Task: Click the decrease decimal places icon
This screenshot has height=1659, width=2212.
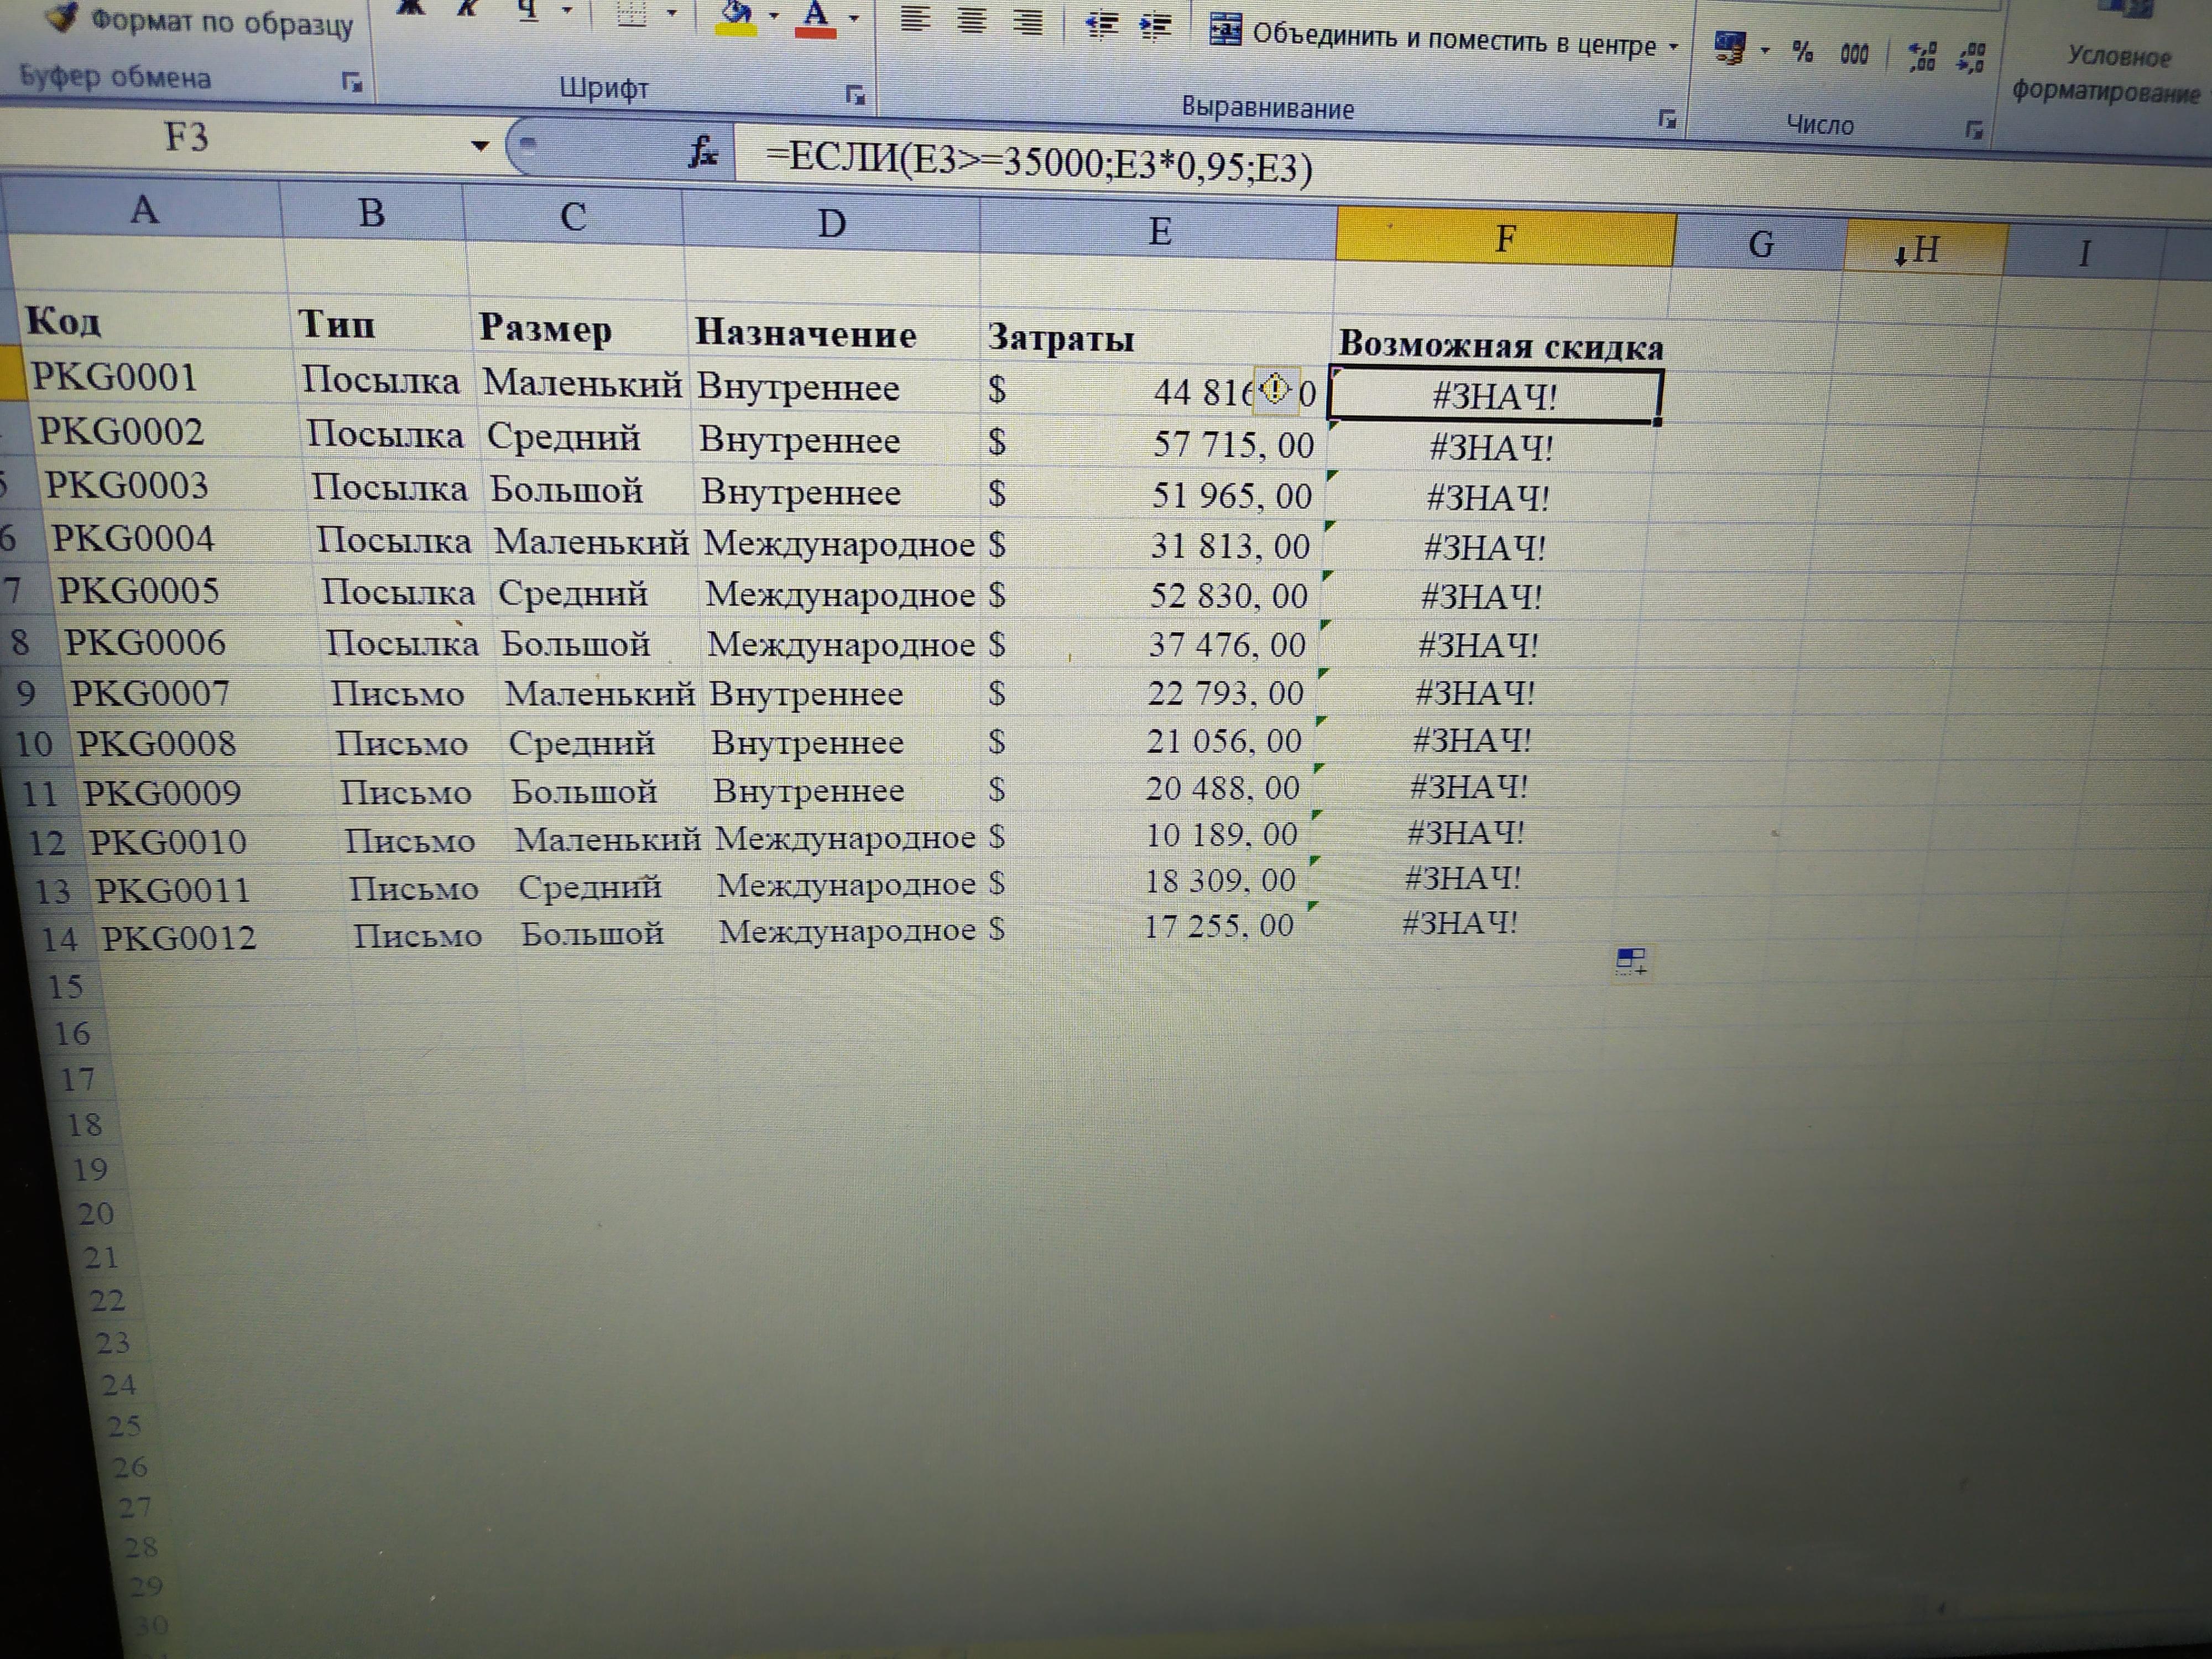Action: pyautogui.click(x=1971, y=58)
